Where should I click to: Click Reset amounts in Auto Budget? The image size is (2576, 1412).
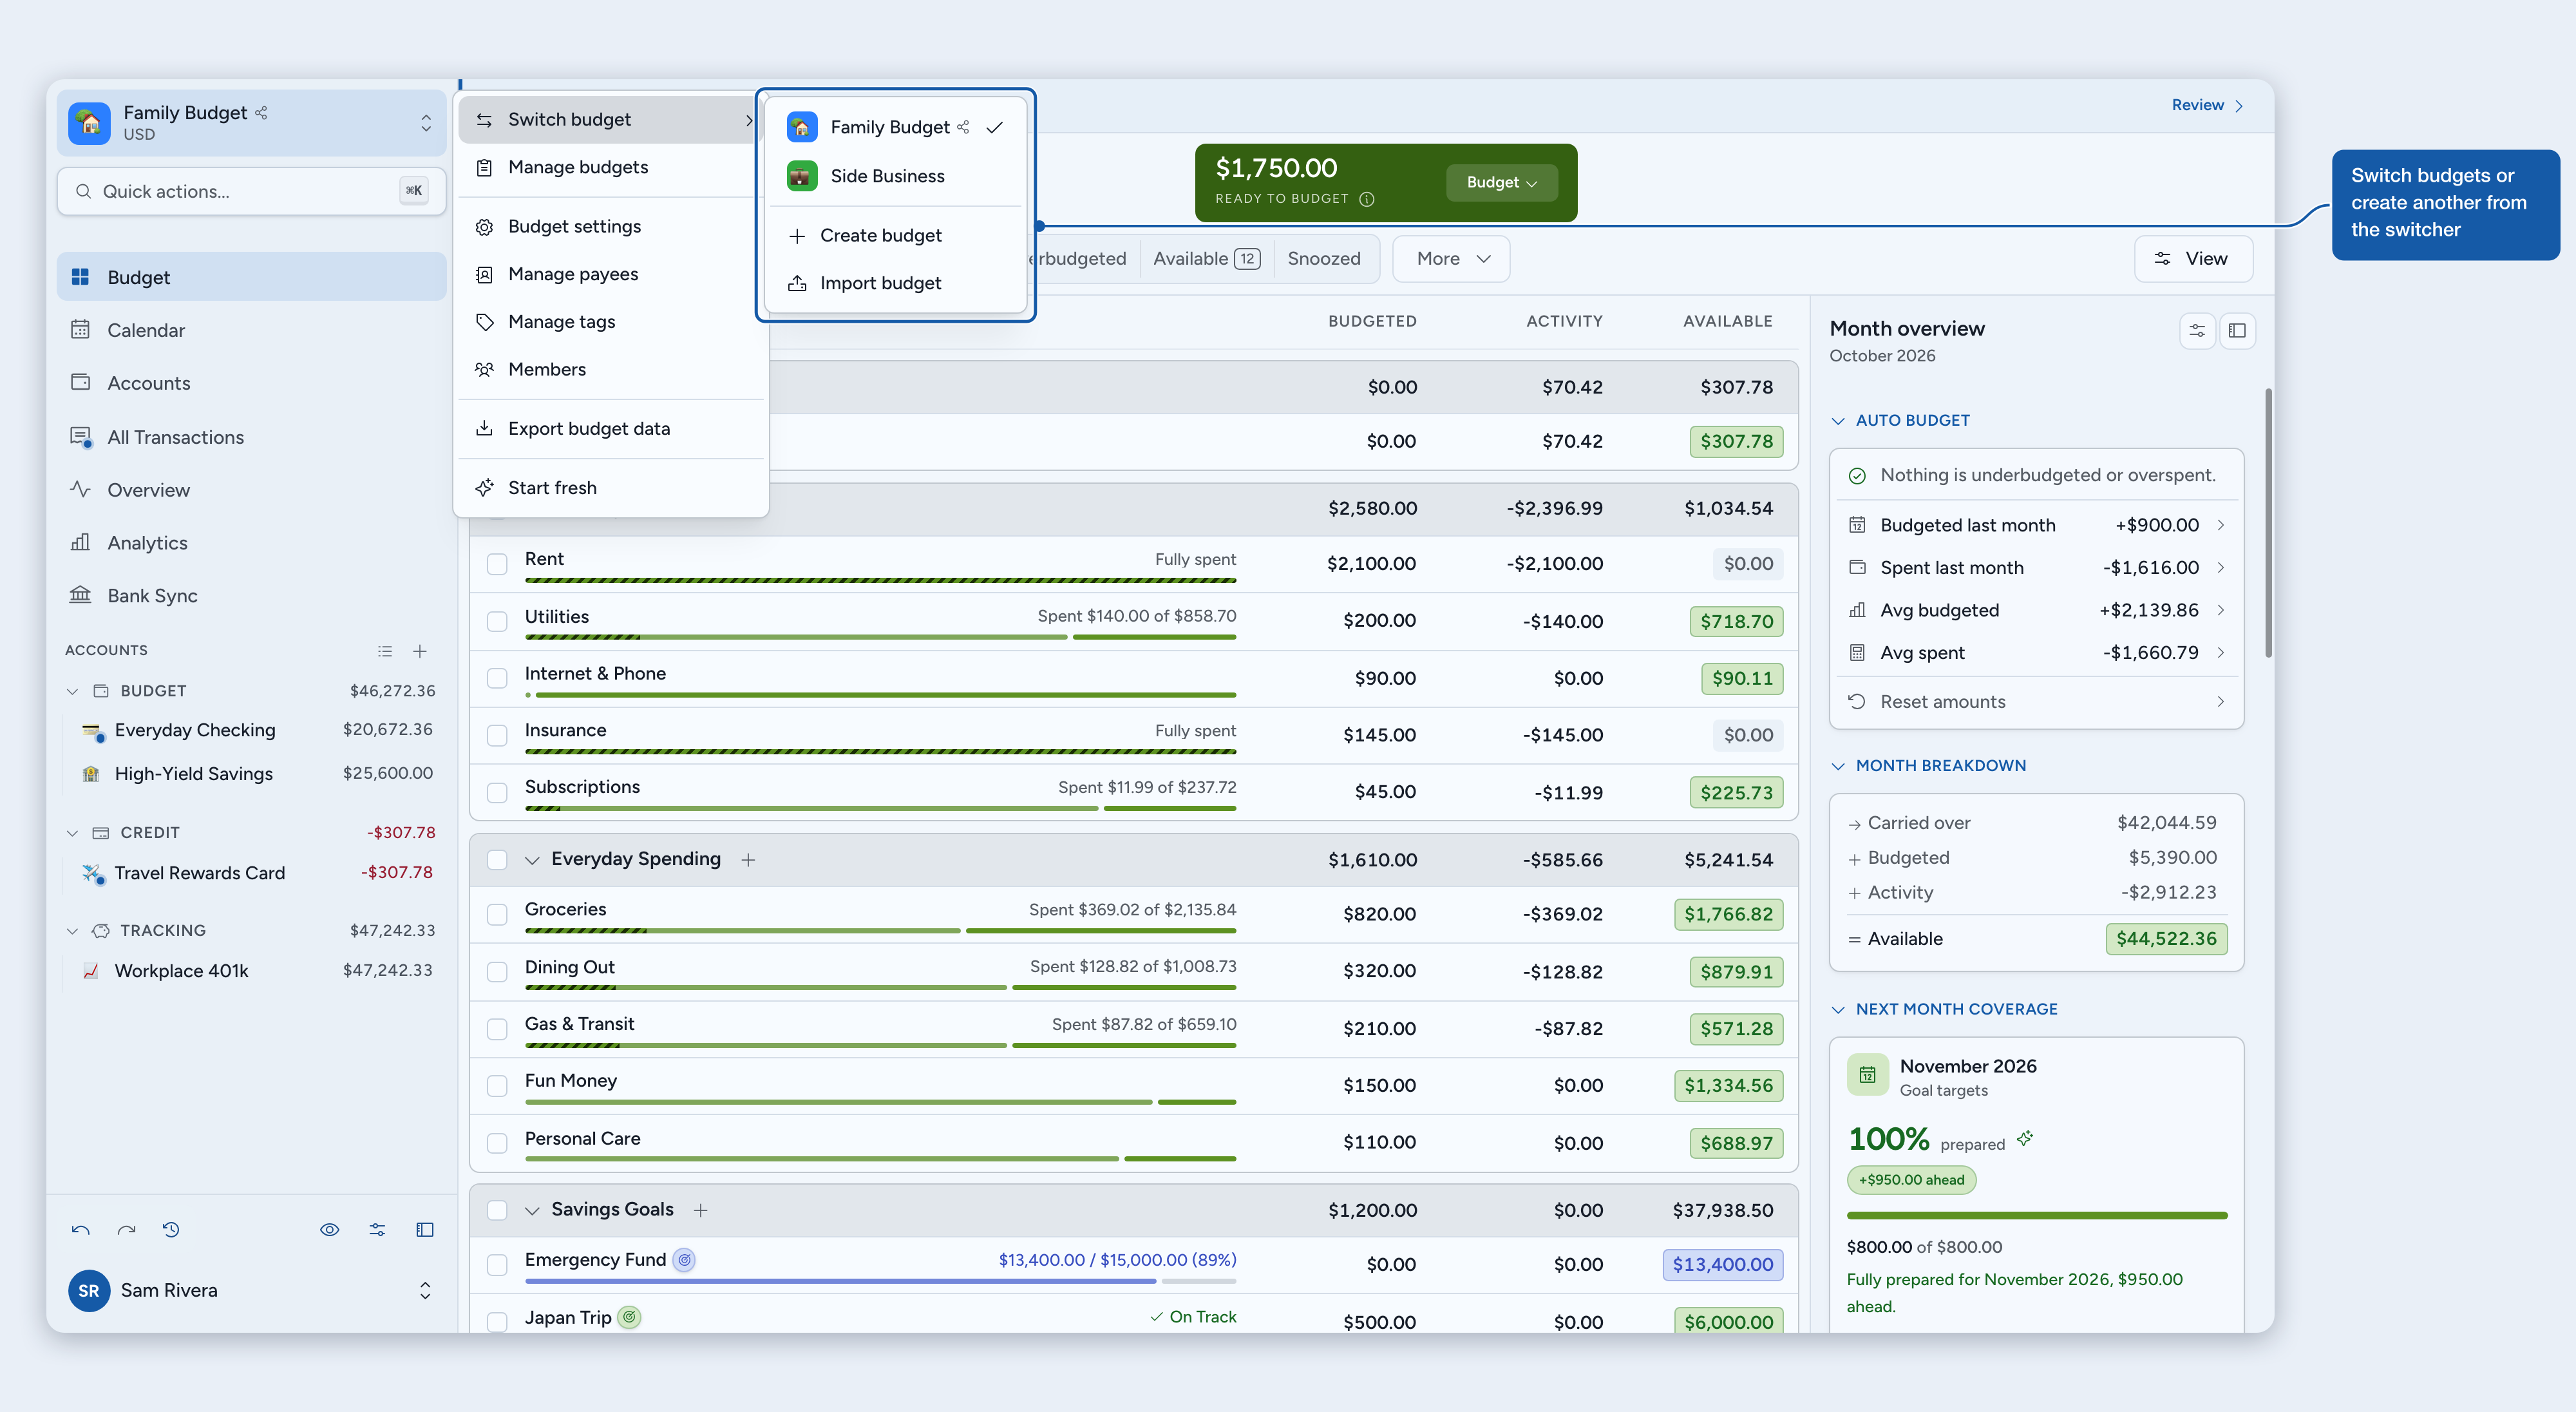2036,702
